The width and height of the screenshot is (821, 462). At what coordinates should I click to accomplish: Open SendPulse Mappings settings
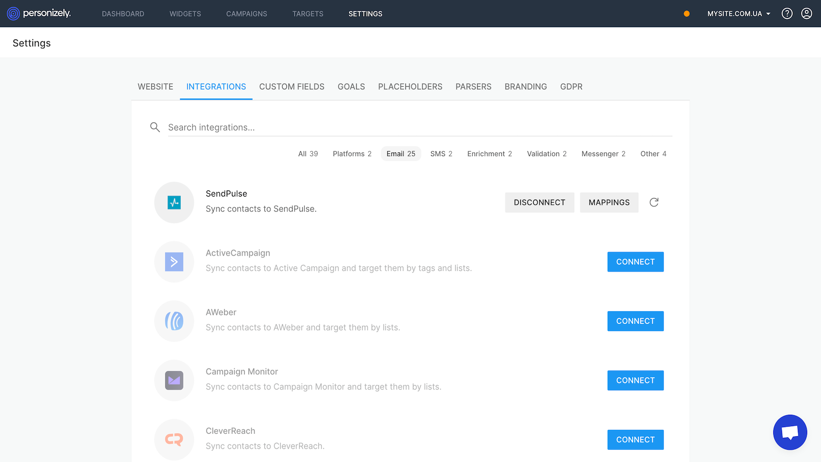pyautogui.click(x=609, y=202)
